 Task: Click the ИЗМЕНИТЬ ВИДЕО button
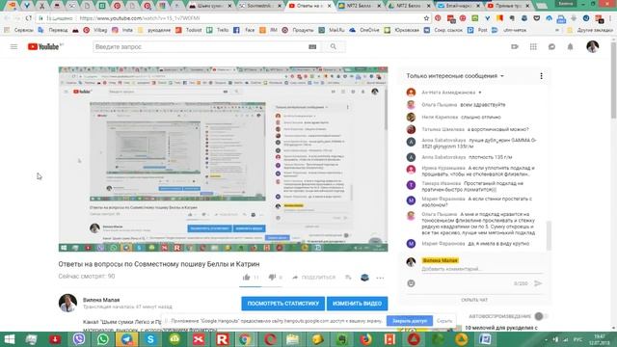pyautogui.click(x=357, y=304)
